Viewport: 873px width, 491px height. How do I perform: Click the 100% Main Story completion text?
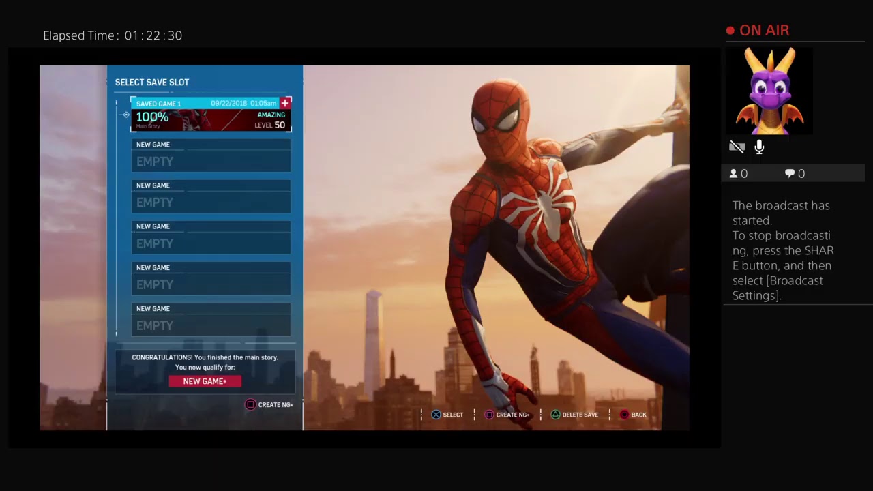152,119
